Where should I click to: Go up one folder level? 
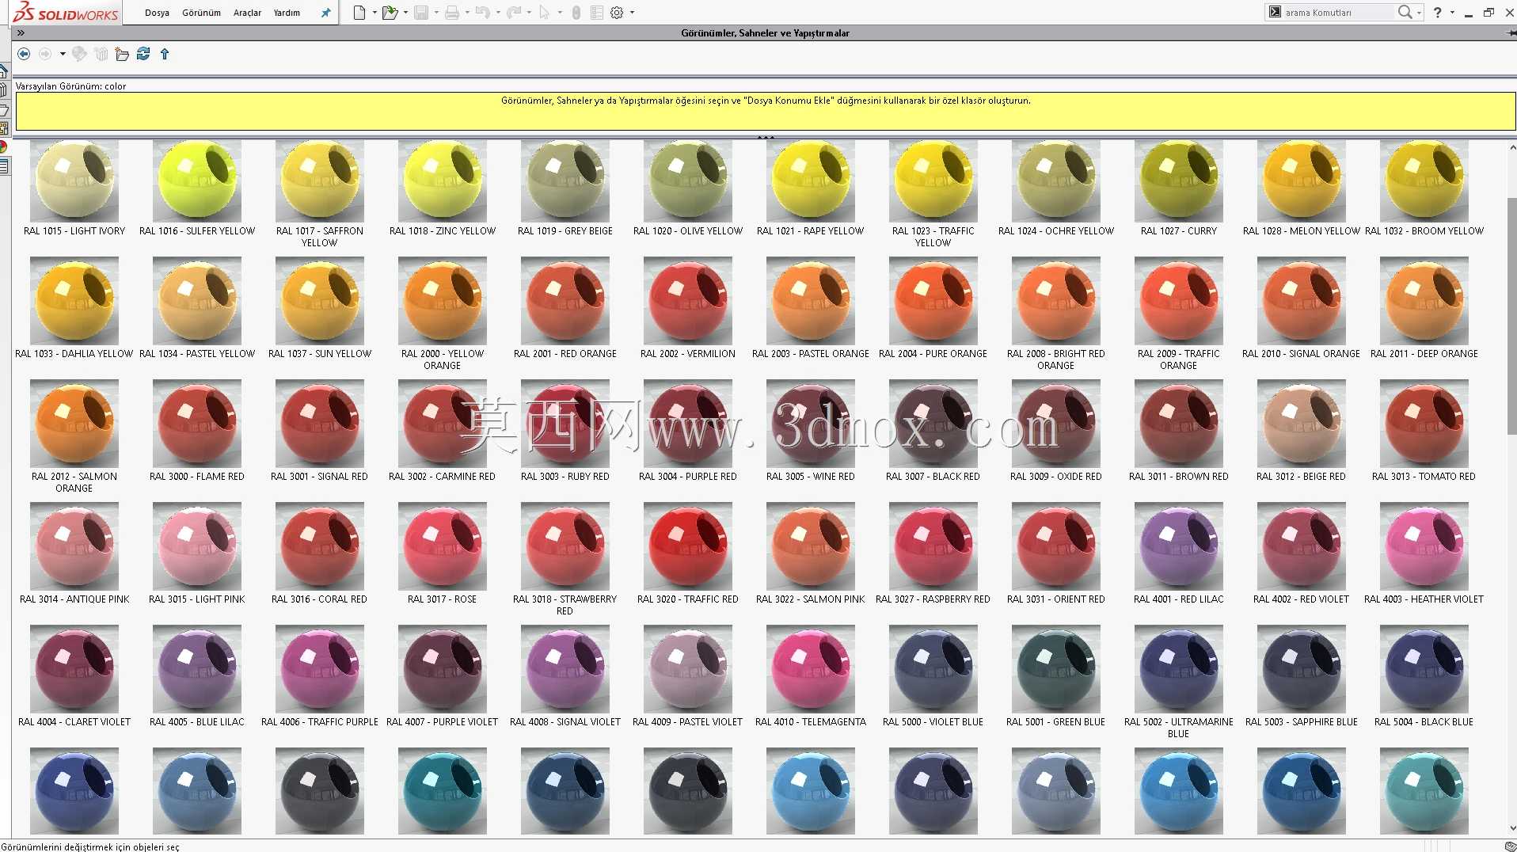[165, 54]
